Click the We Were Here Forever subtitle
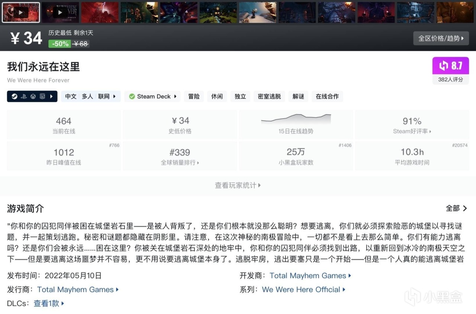The image size is (476, 314). (x=38, y=80)
